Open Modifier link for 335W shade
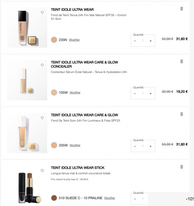Viewport: 194px width, 206px height. [x=75, y=145]
